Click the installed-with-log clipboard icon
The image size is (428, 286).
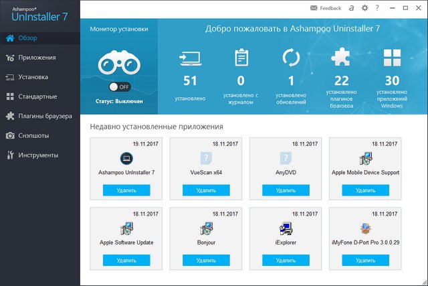(241, 59)
